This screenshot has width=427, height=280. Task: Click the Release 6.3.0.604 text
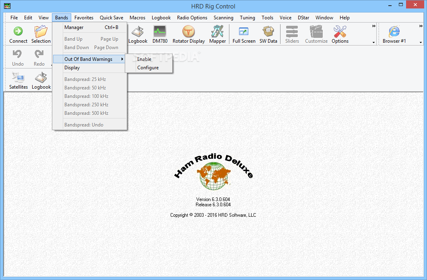coord(213,205)
